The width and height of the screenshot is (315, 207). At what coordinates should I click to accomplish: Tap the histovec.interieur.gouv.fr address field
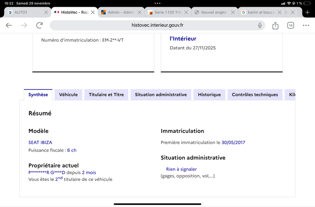(x=157, y=26)
